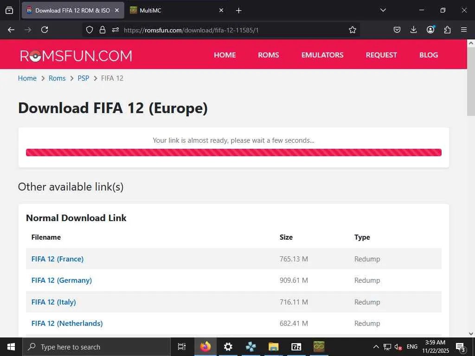Reload the romsfun page
475x356 pixels.
pyautogui.click(x=45, y=30)
